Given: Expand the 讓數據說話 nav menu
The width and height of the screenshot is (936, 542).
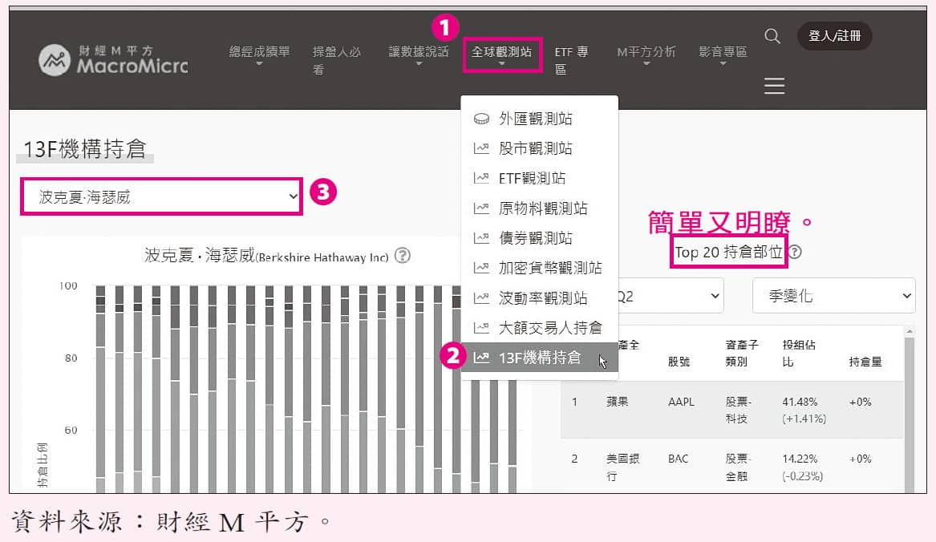Looking at the screenshot, I should pyautogui.click(x=419, y=55).
